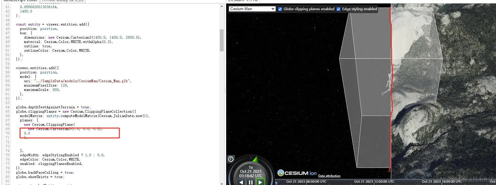Click line number 64 in the editor gutter
Screen dimensions: 496x185
click(8, 107)
